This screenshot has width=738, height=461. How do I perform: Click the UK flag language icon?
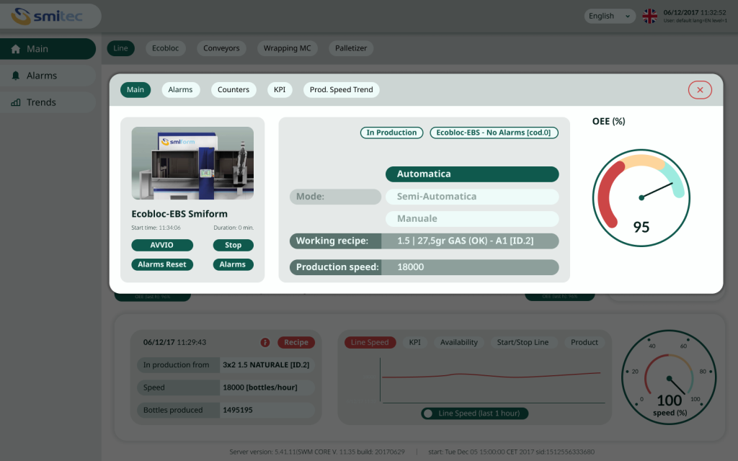[649, 16]
